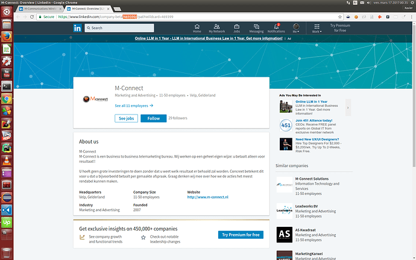This screenshot has height=260, width=416.
Task: Open a new Chrome tab
Action: pyautogui.click(x=117, y=9)
